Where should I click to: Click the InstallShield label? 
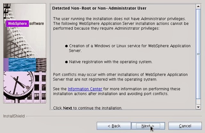[14, 116]
